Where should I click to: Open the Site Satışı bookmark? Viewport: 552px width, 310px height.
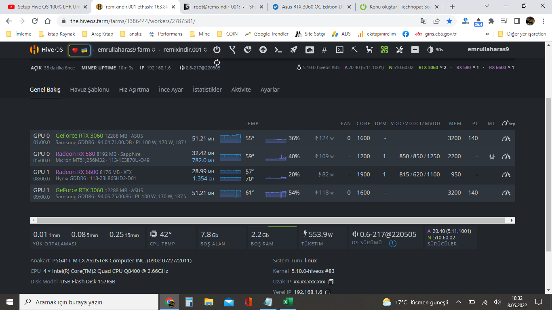click(x=310, y=34)
